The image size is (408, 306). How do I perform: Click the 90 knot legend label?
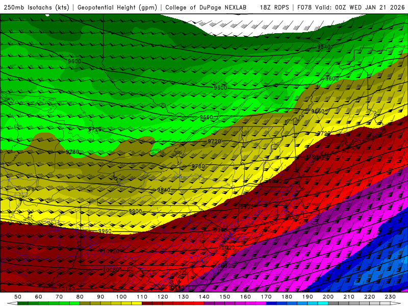[100, 297]
